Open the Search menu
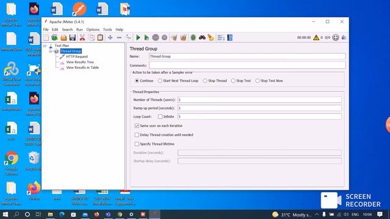390x219 pixels. point(67,30)
